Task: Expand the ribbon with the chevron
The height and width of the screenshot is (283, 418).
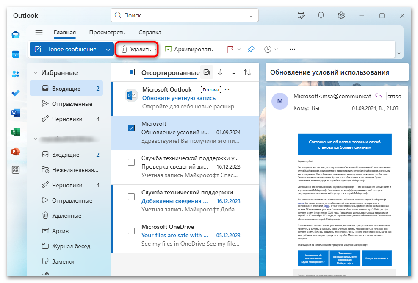Action: point(399,53)
